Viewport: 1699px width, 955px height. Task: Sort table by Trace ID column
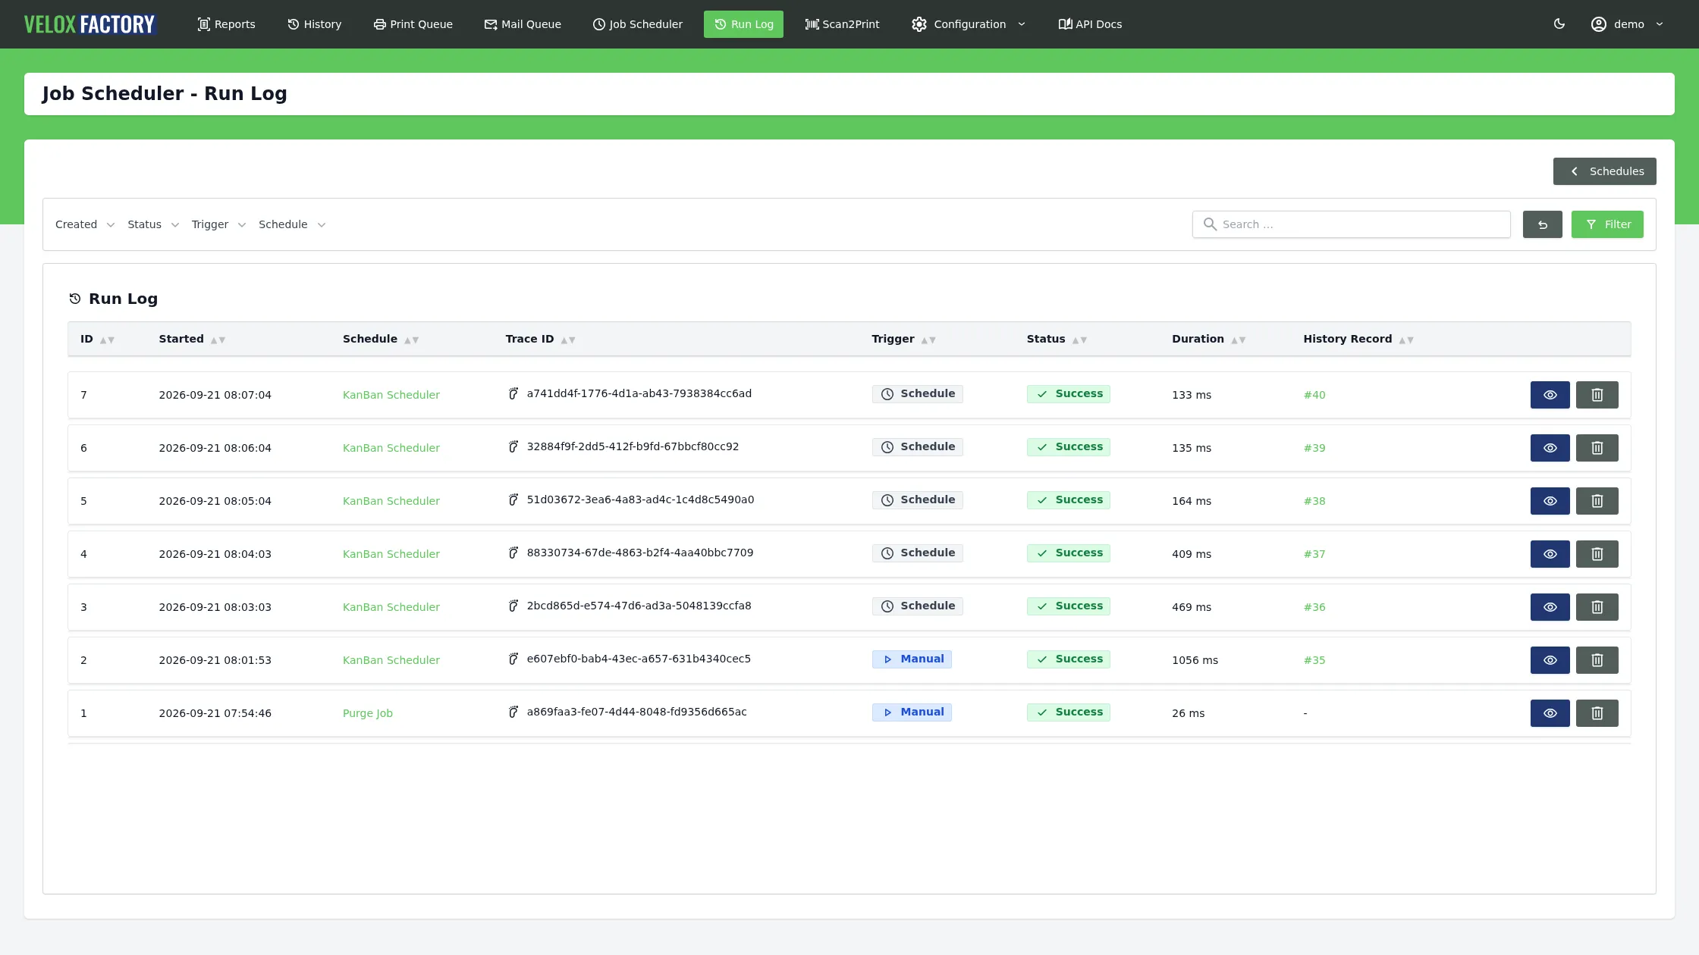pyautogui.click(x=540, y=339)
